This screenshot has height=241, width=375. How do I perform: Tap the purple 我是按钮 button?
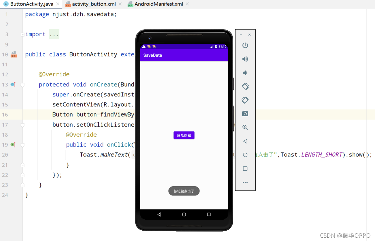click(184, 135)
